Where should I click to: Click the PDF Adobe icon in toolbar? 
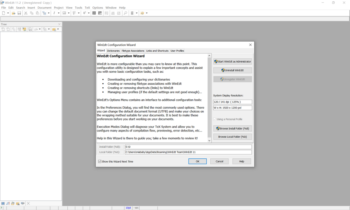pos(94,13)
